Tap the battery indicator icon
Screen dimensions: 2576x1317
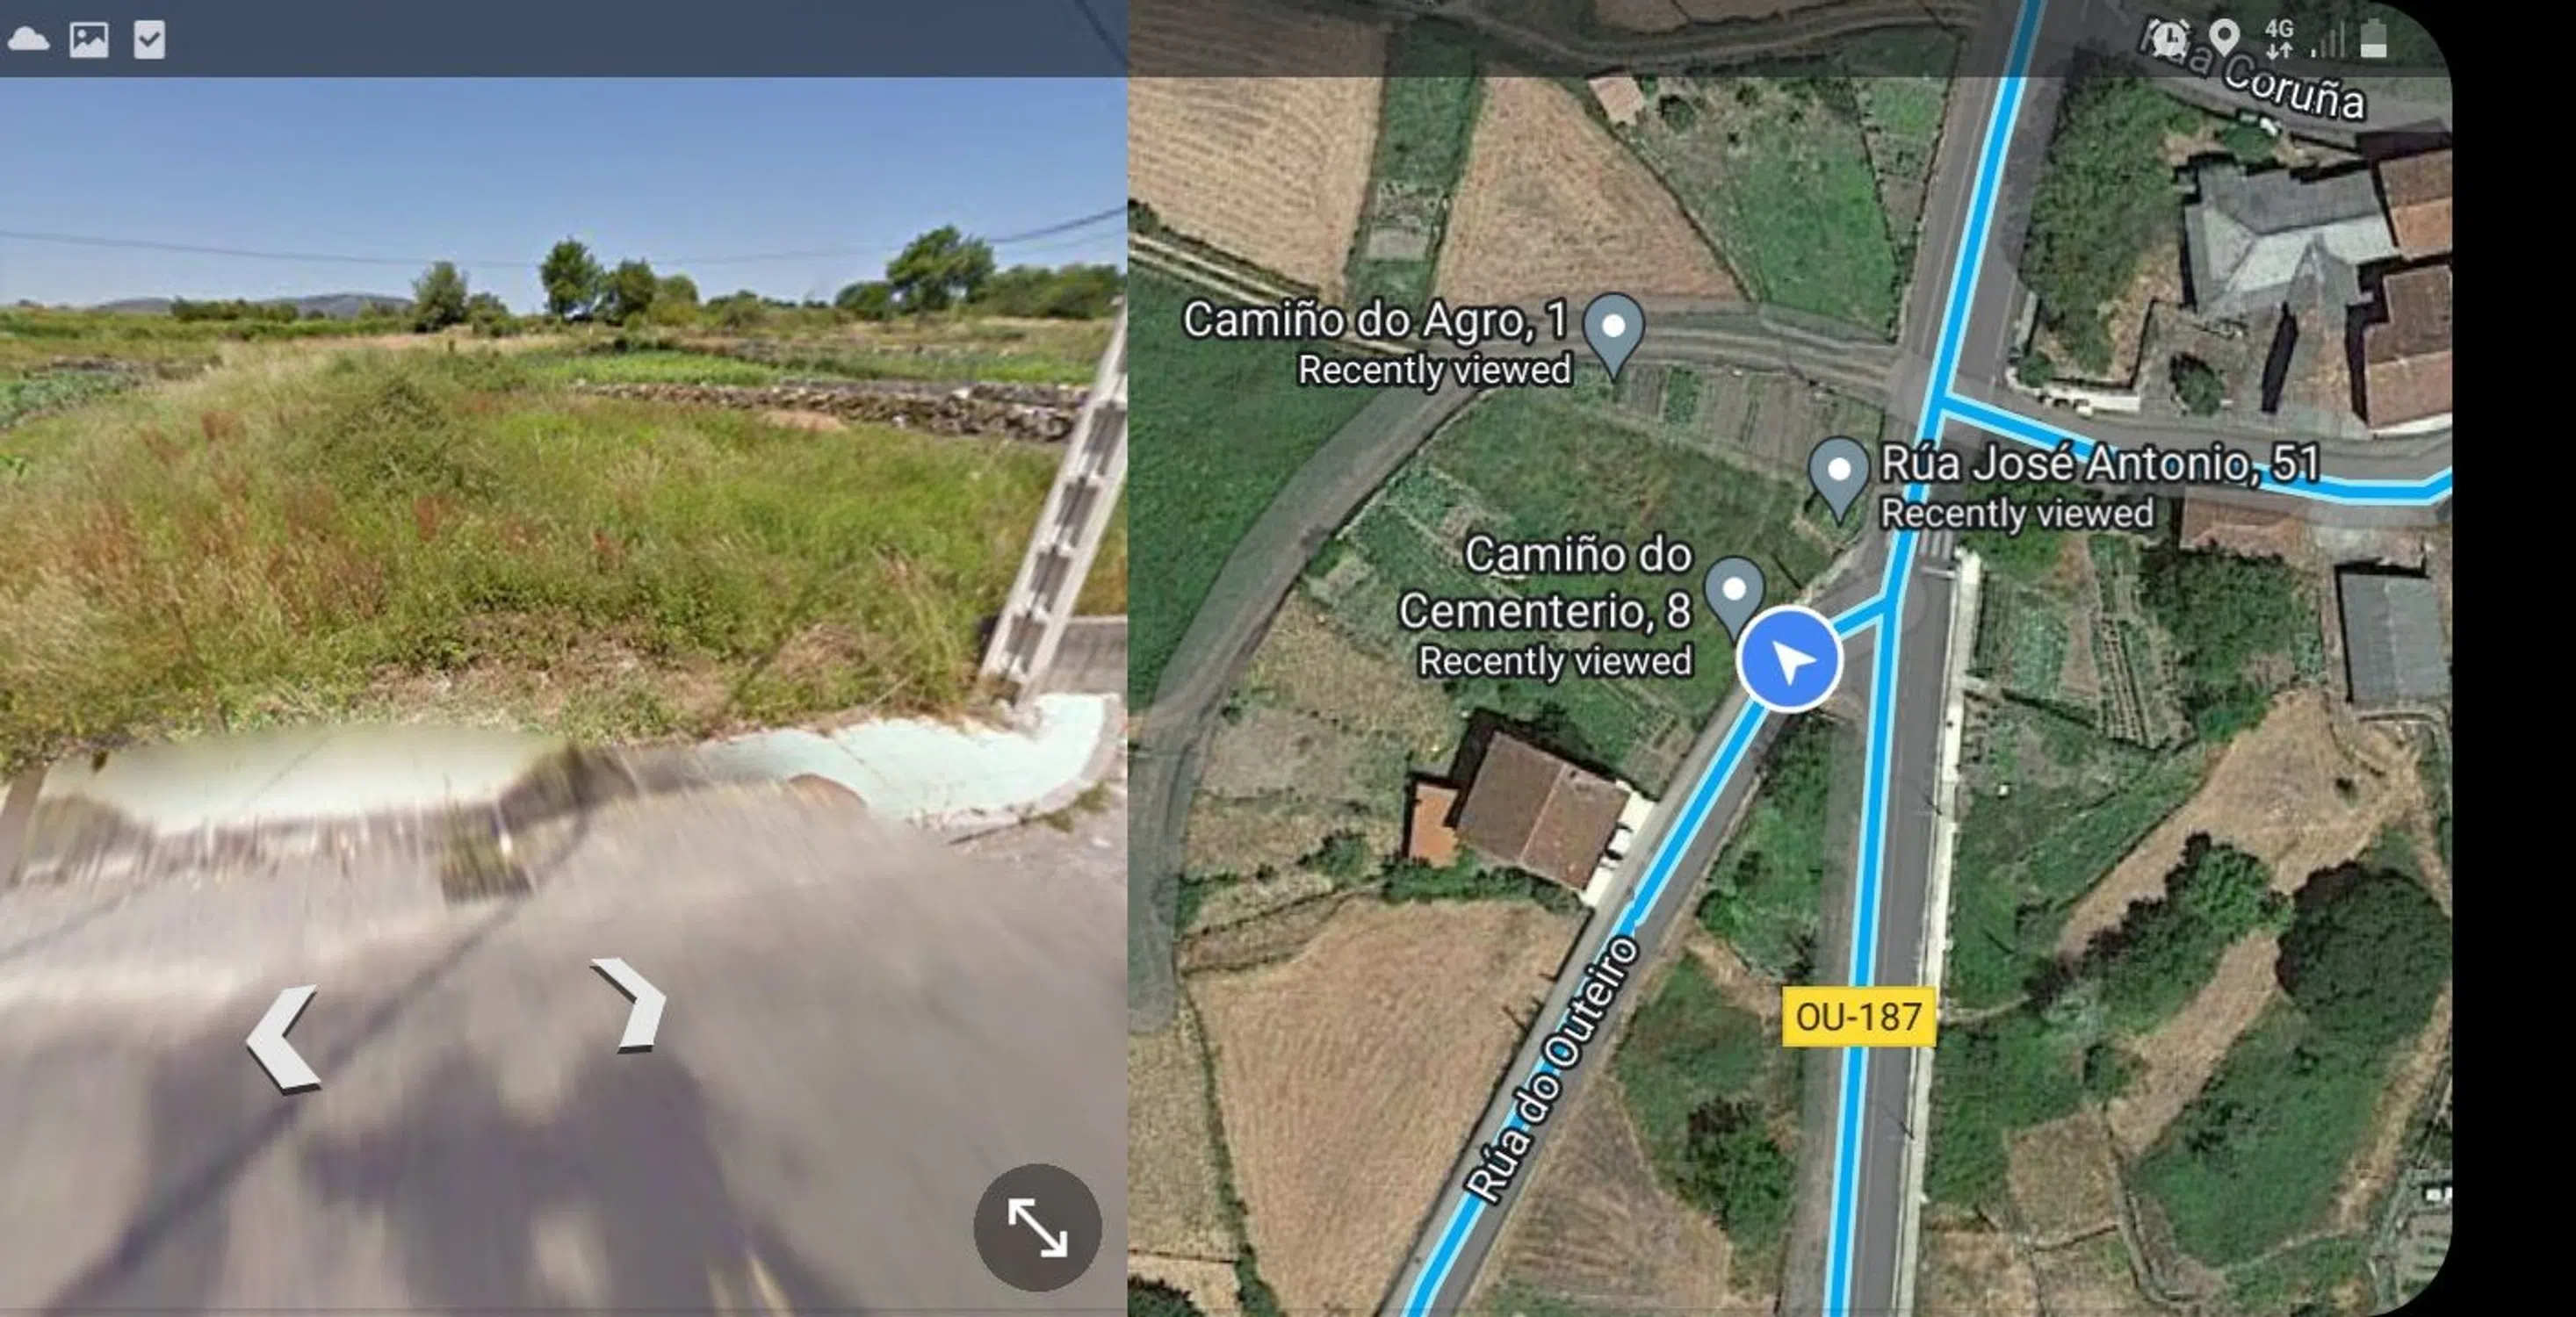pyautogui.click(x=2374, y=39)
